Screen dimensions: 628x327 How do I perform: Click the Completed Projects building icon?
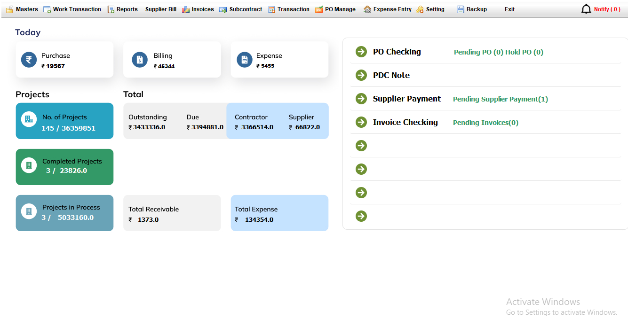coord(29,165)
